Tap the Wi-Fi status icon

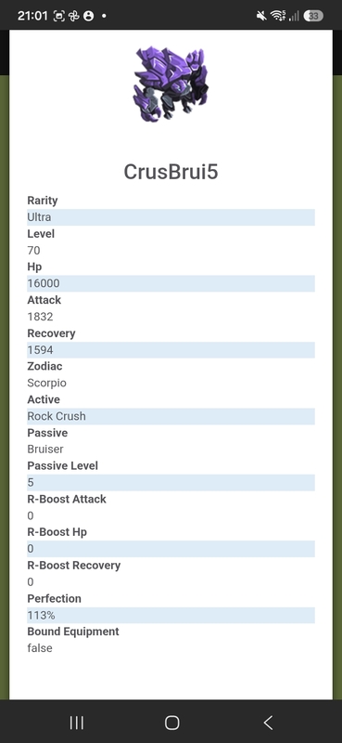[x=278, y=16]
